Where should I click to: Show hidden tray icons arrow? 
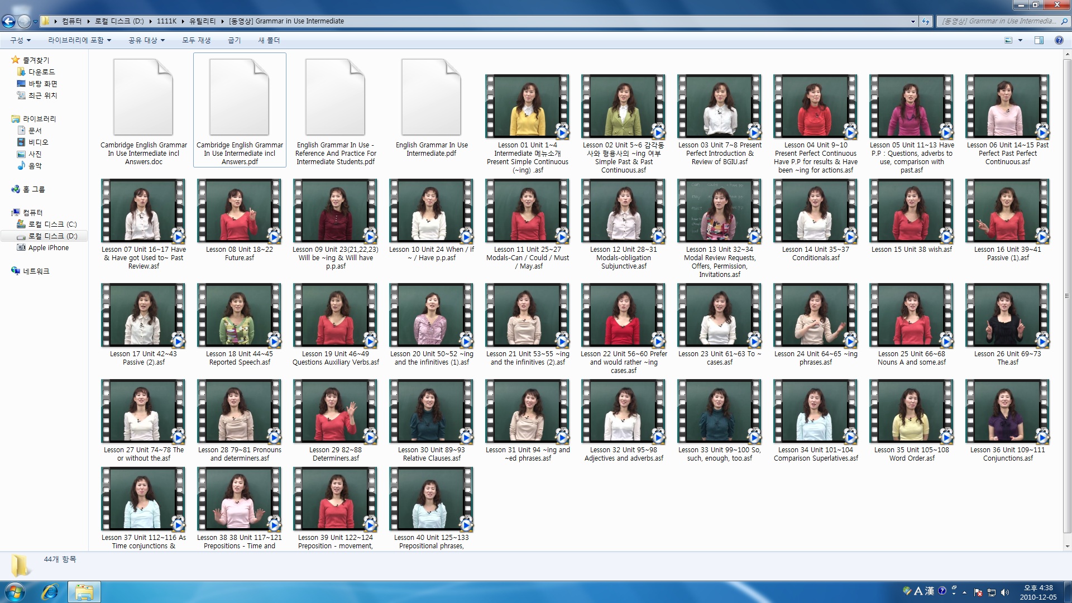pyautogui.click(x=965, y=592)
